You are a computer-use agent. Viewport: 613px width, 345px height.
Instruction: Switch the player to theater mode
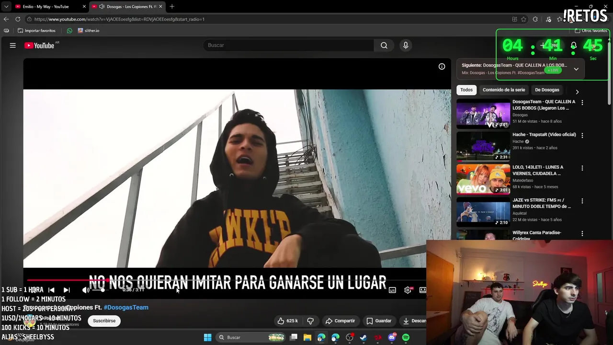[x=423, y=290]
